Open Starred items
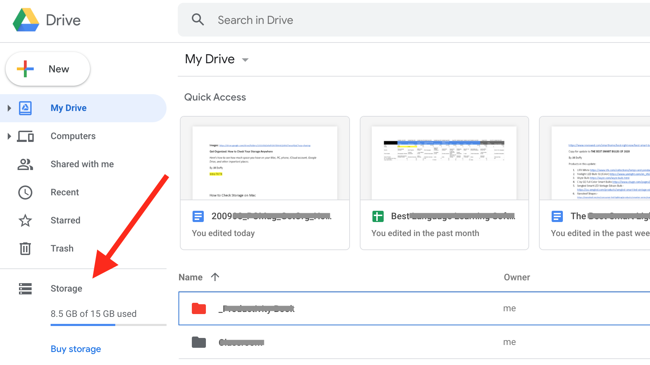The image size is (650, 365). click(65, 220)
